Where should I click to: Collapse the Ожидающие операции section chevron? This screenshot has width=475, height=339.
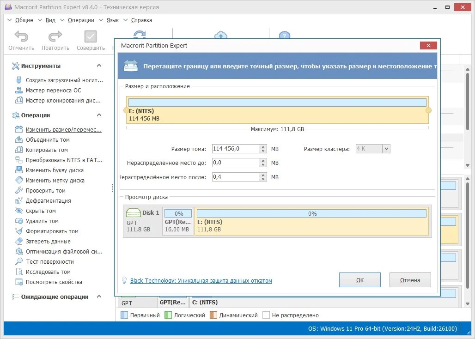point(99,297)
